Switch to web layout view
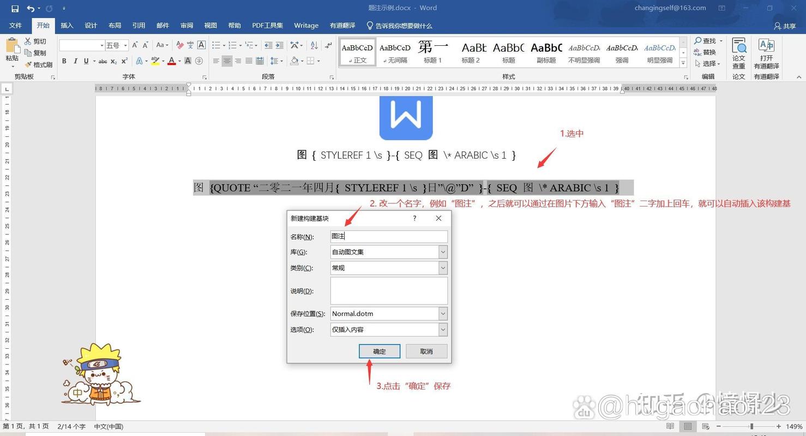The width and height of the screenshot is (806, 436). [705, 426]
